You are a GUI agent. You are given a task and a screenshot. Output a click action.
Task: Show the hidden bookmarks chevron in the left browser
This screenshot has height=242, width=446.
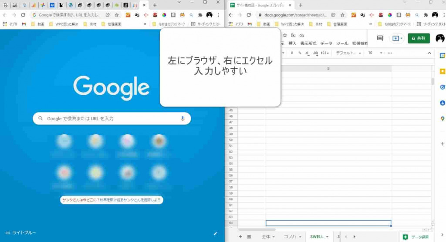point(145,24)
